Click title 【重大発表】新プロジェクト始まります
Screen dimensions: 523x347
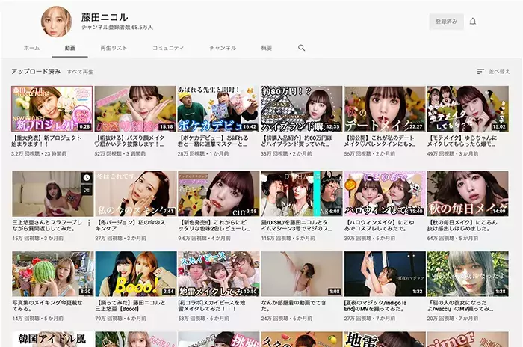46,141
